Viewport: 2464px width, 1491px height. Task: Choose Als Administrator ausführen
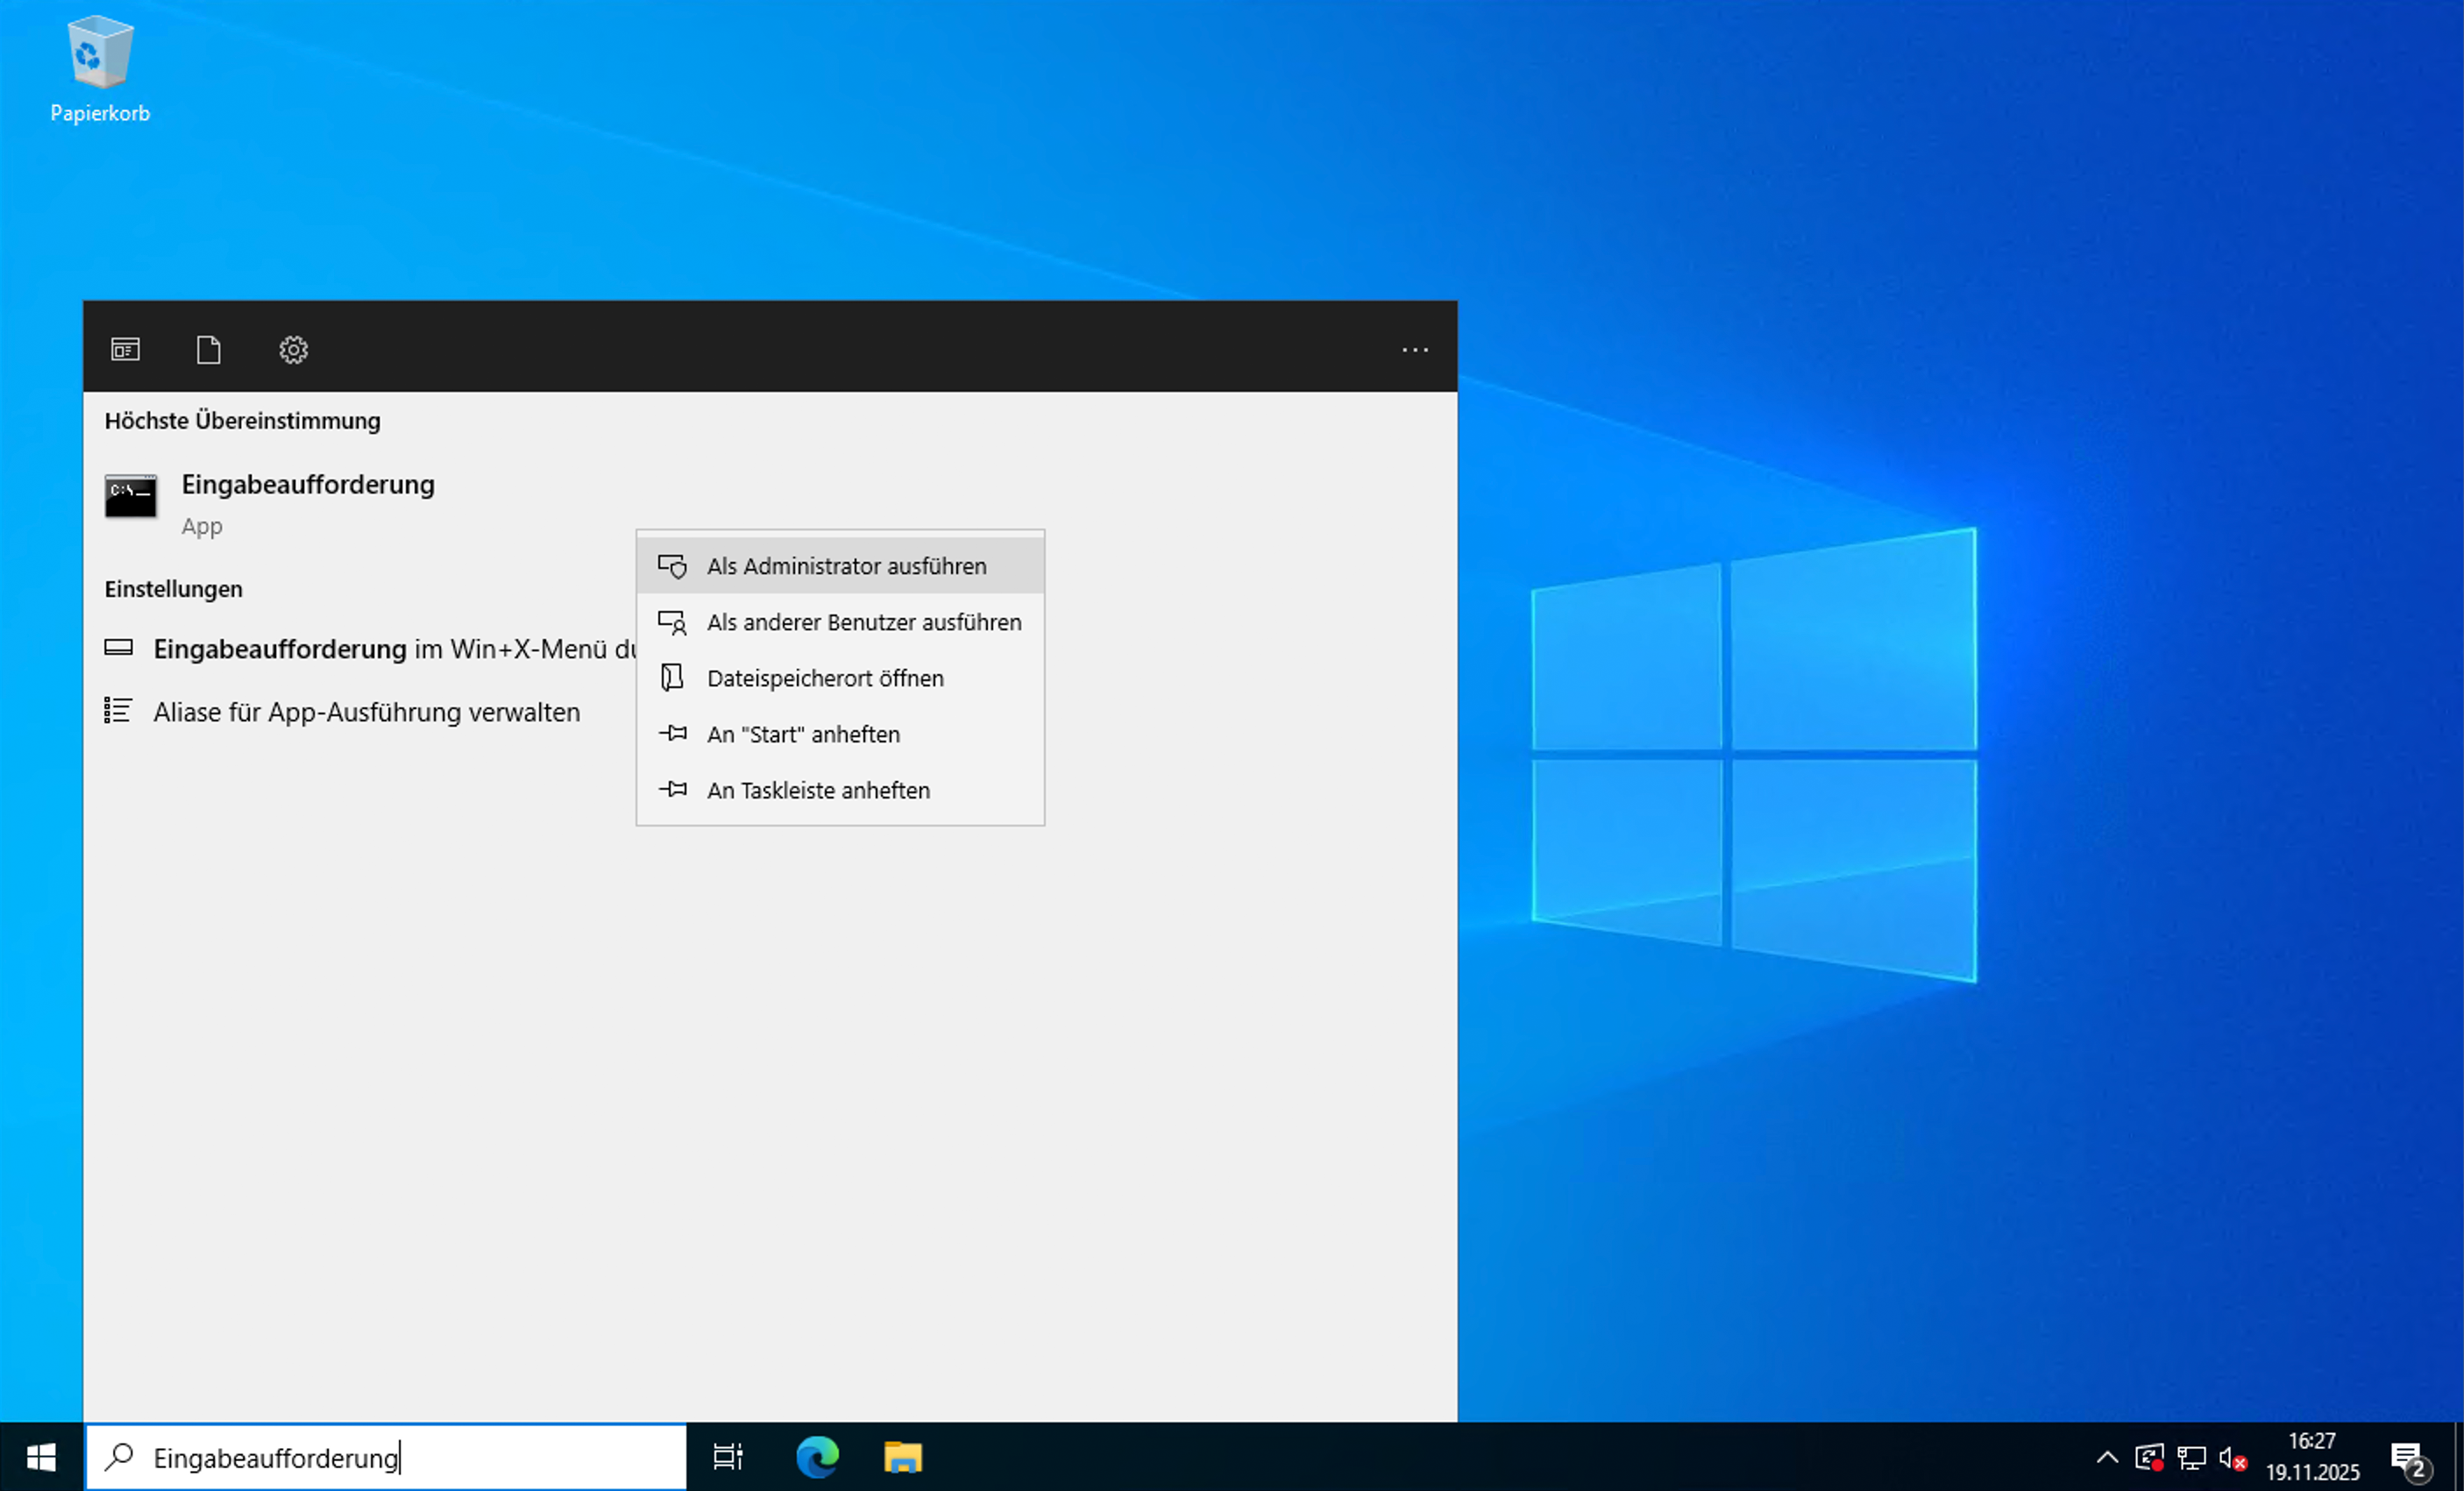(845, 566)
